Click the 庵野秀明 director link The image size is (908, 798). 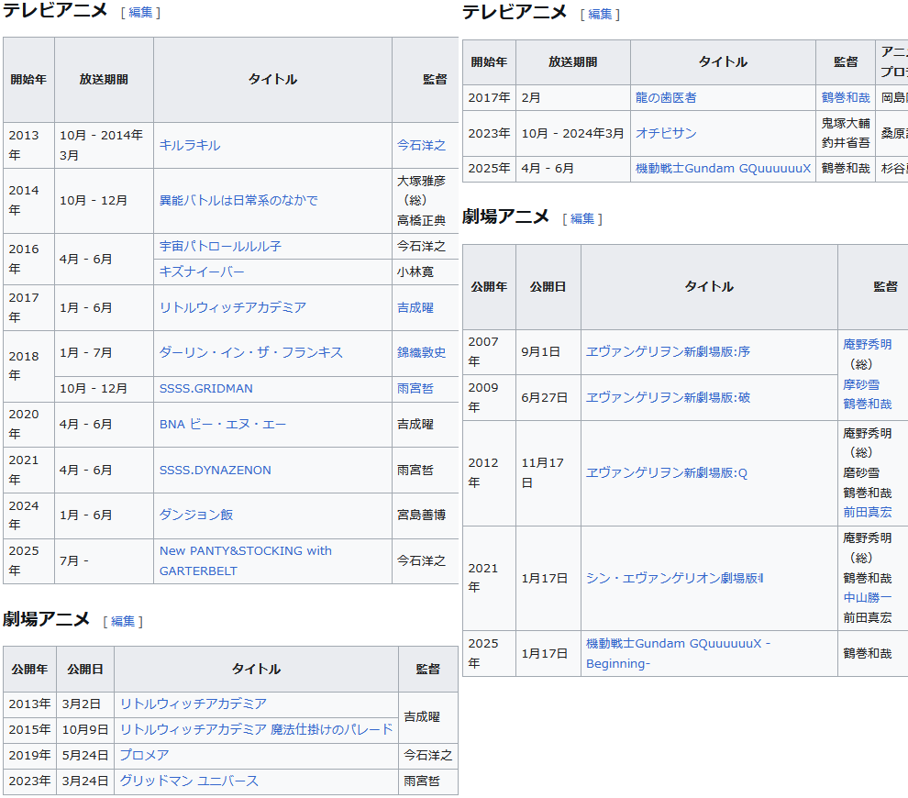pyautogui.click(x=867, y=345)
